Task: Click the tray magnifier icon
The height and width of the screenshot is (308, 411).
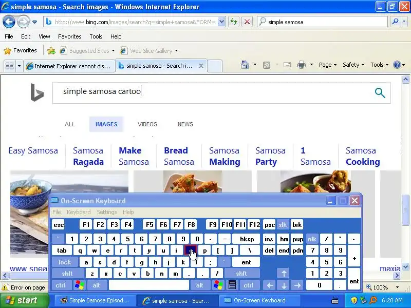Action: (373, 300)
